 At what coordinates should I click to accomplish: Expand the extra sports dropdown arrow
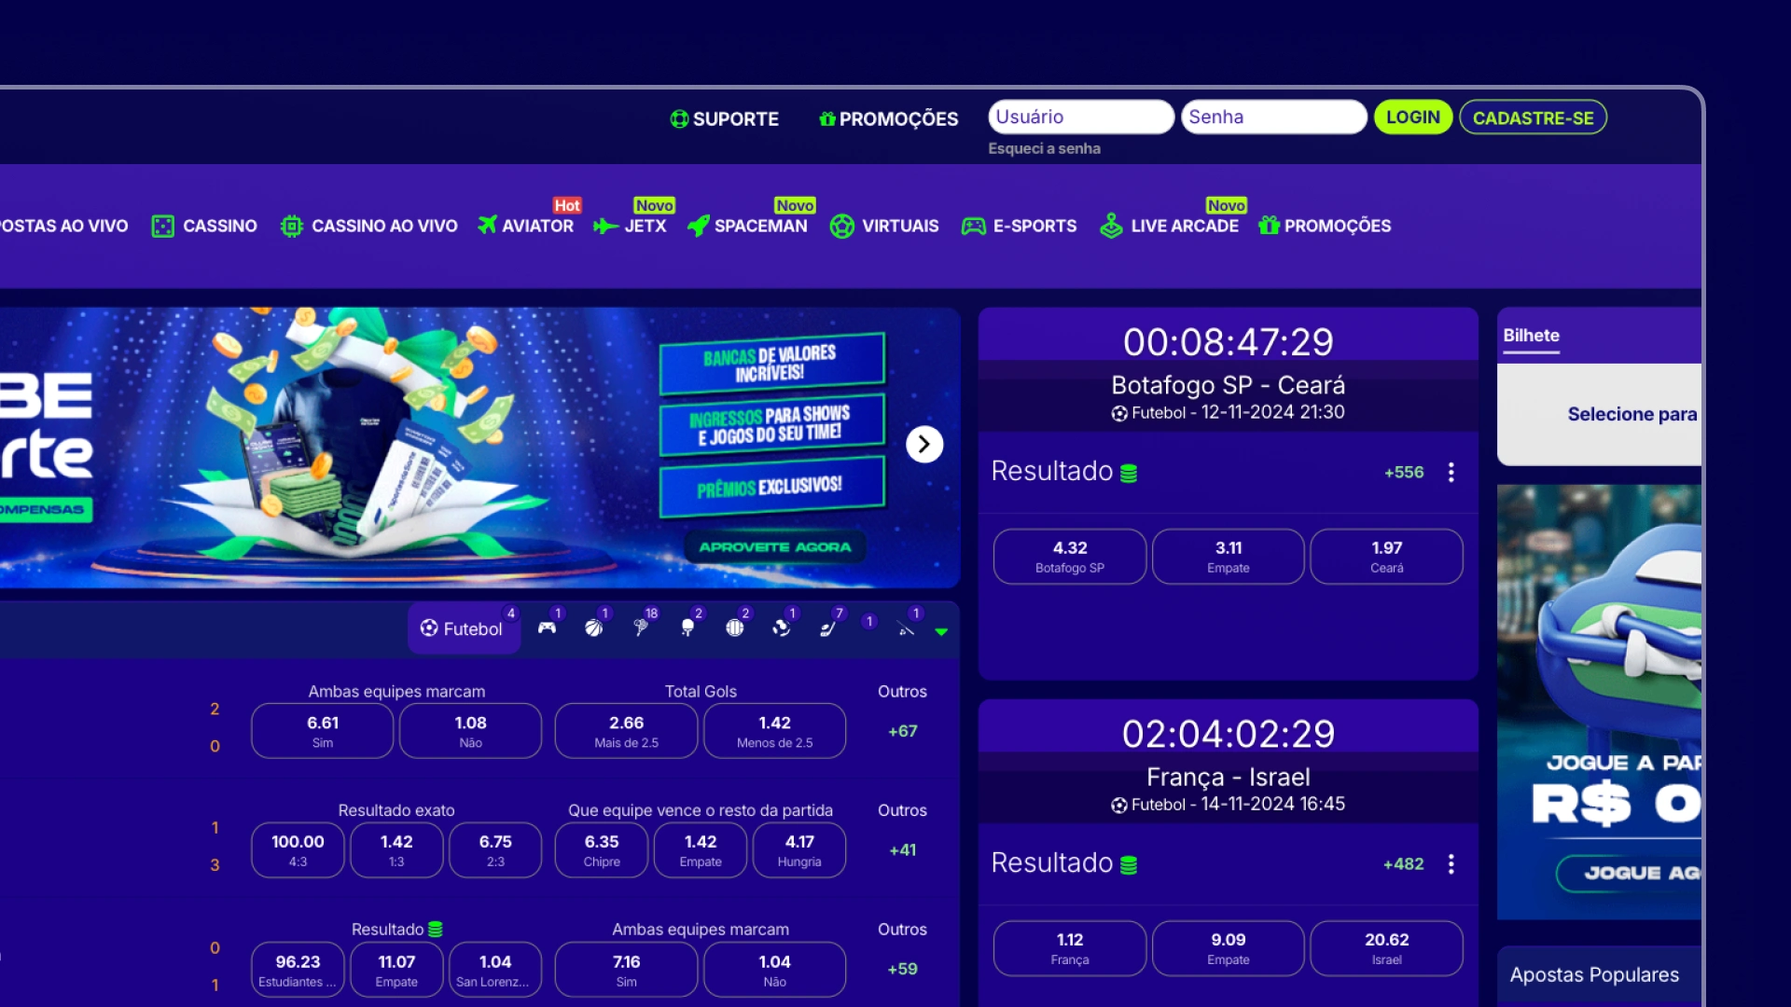pyautogui.click(x=942, y=632)
